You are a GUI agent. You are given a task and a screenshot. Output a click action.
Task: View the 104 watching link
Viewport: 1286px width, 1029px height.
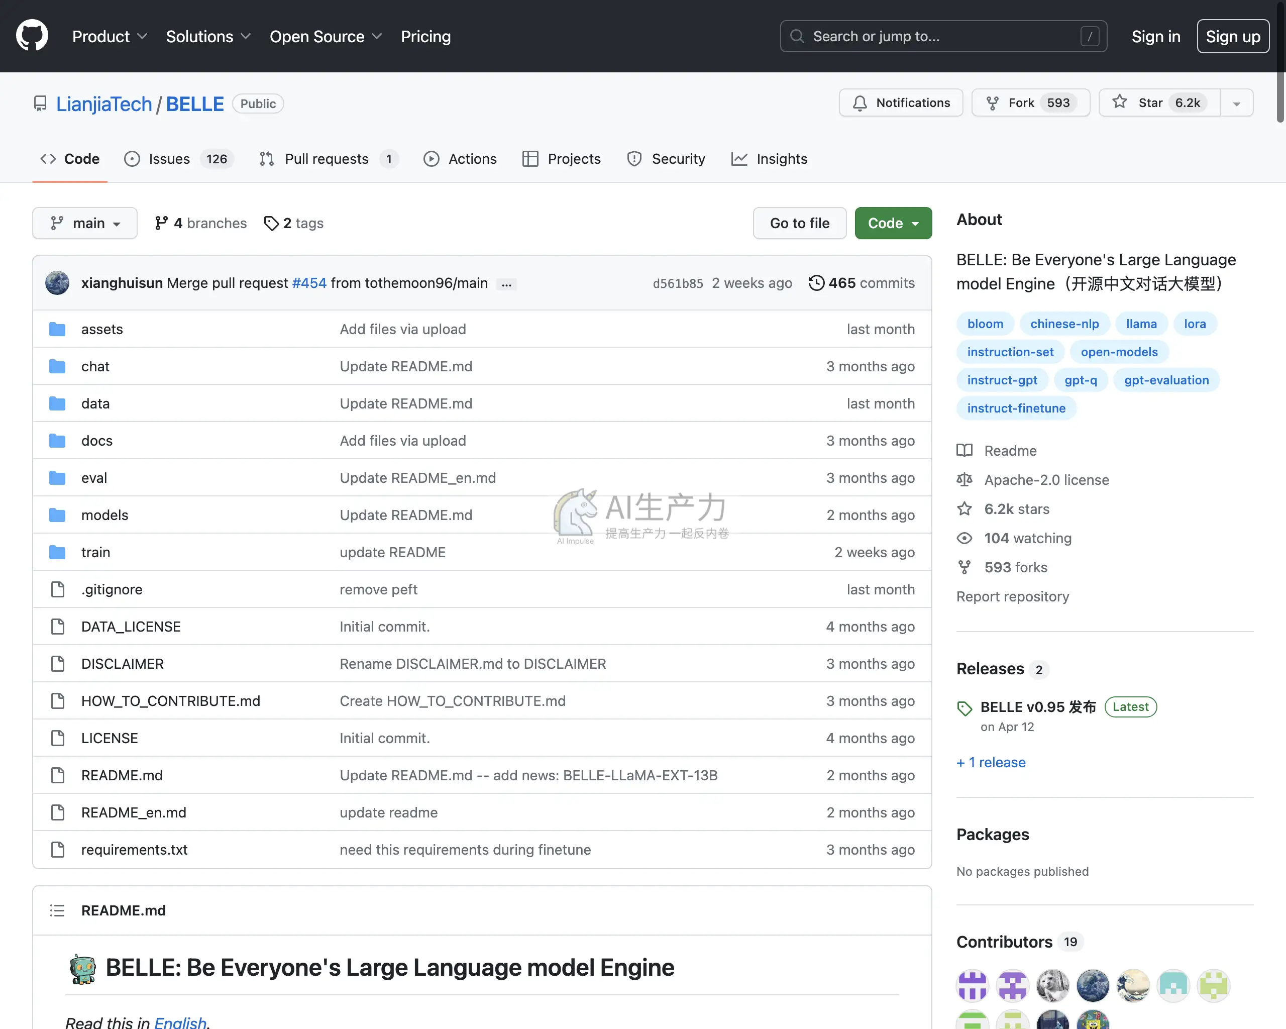coord(1014,538)
